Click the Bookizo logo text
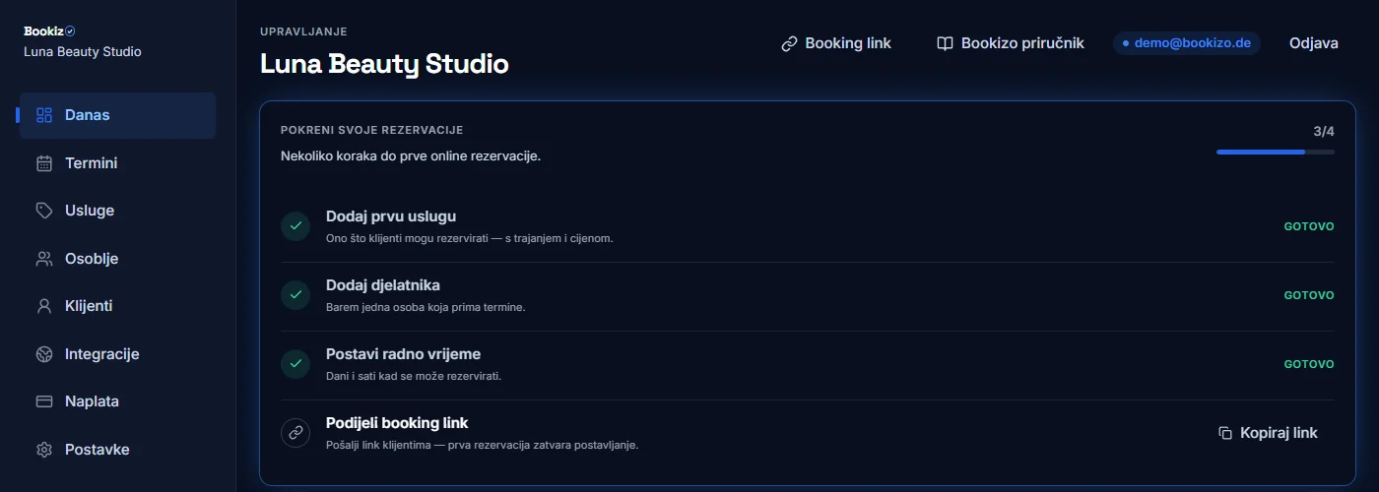 43,31
